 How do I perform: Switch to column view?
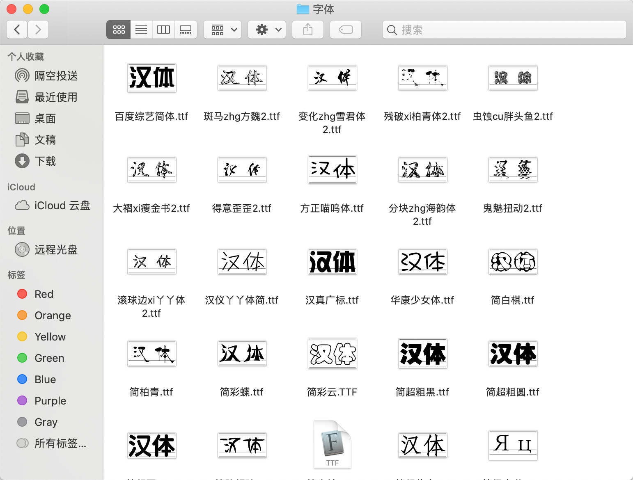[x=163, y=29]
